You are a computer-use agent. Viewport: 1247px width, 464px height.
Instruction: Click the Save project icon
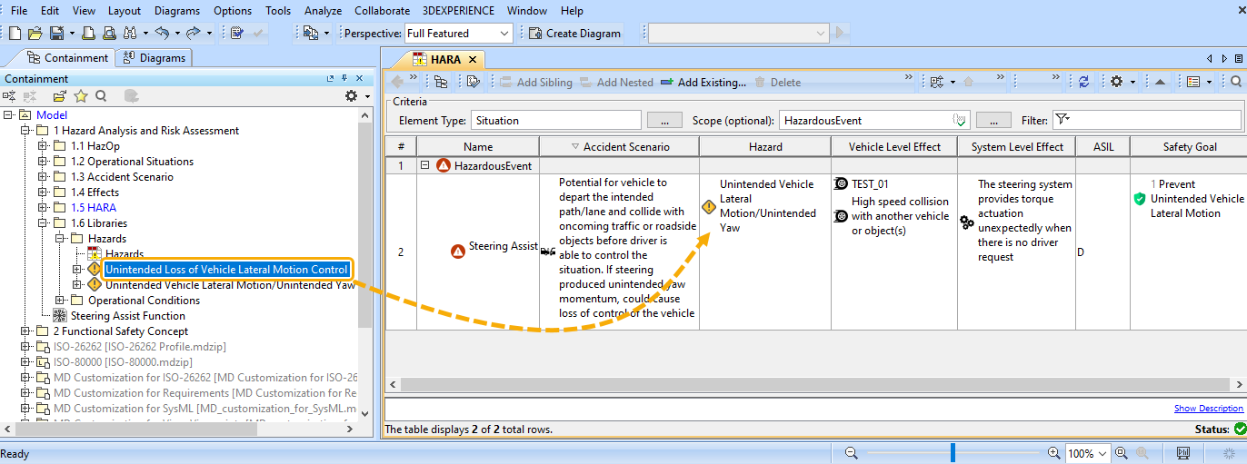click(x=56, y=34)
